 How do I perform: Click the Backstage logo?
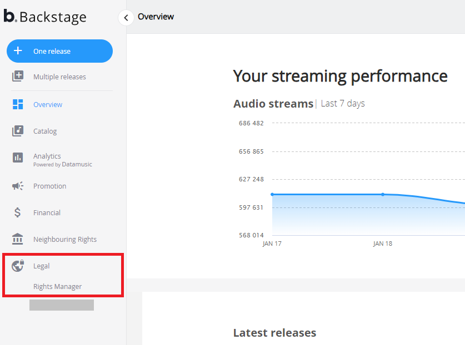[45, 17]
